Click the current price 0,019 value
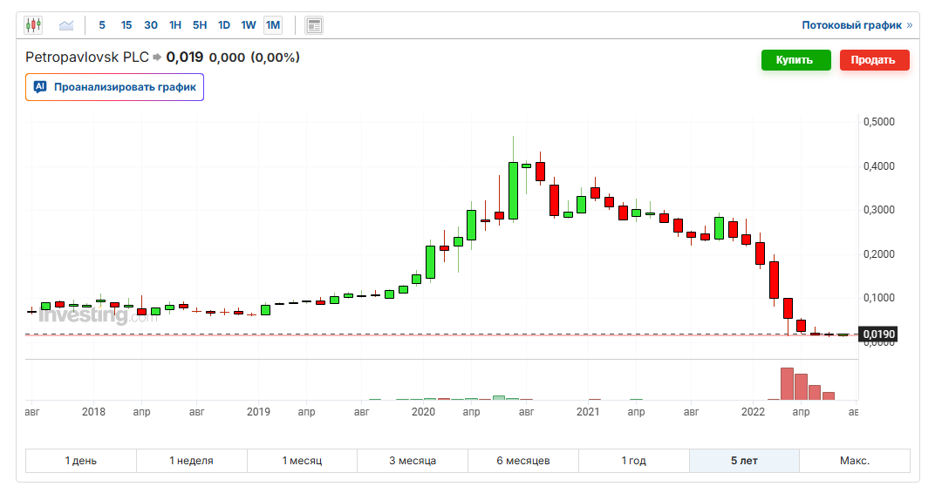Viewport: 942px width, 493px height. 185,57
